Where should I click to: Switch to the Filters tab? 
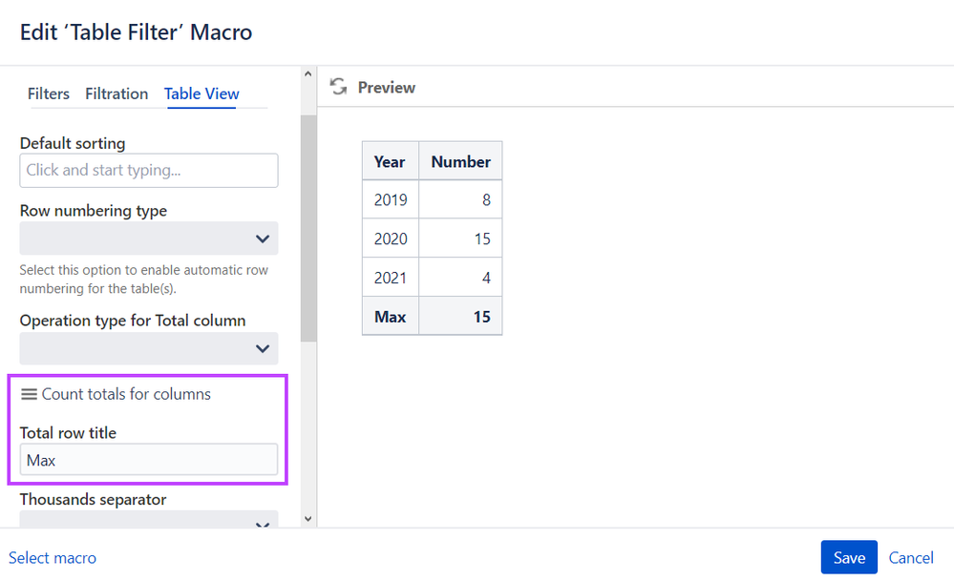pos(49,93)
